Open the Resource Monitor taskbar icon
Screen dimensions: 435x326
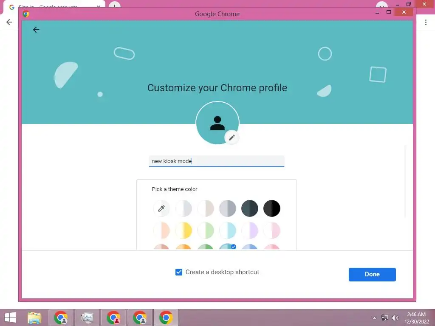(87, 318)
